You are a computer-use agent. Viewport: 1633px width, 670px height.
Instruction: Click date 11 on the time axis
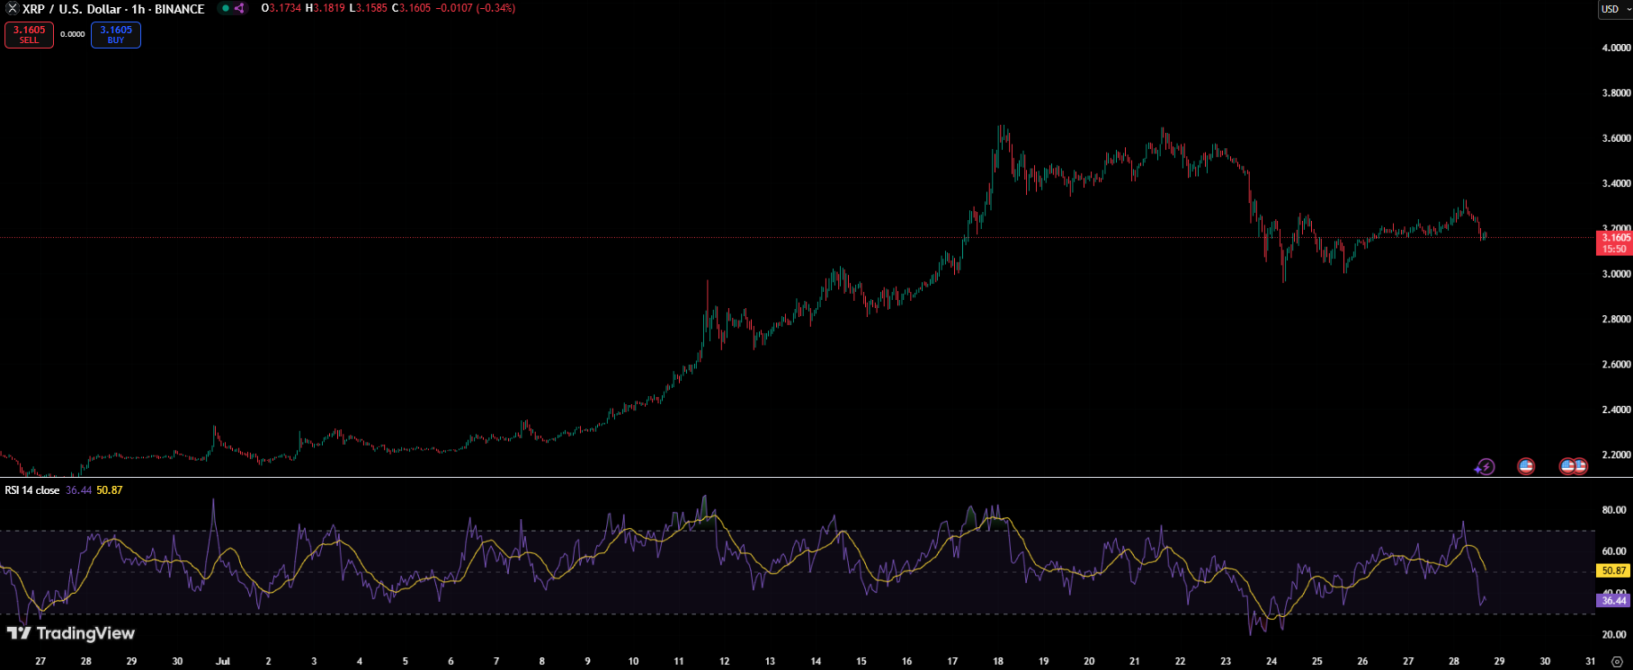click(679, 661)
